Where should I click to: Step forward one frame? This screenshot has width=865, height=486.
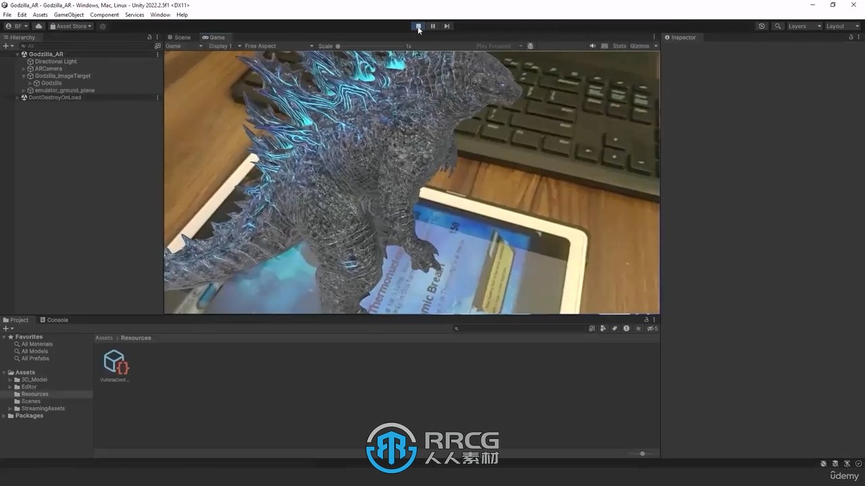tap(447, 26)
